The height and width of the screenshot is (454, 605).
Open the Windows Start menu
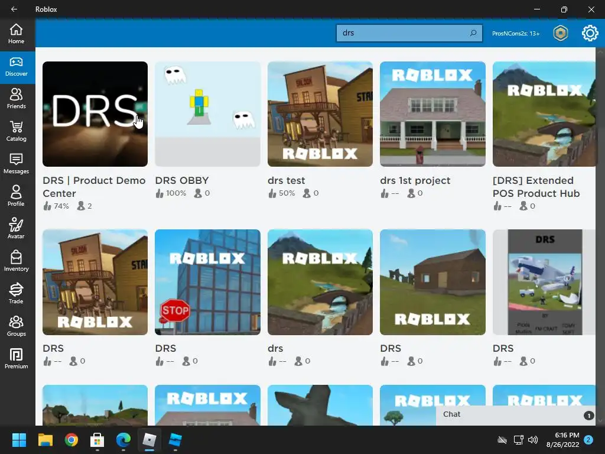(x=19, y=440)
